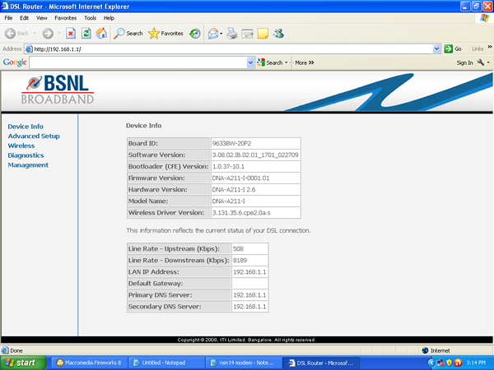
Task: Click upstream line rate value 508
Action: pyautogui.click(x=238, y=249)
